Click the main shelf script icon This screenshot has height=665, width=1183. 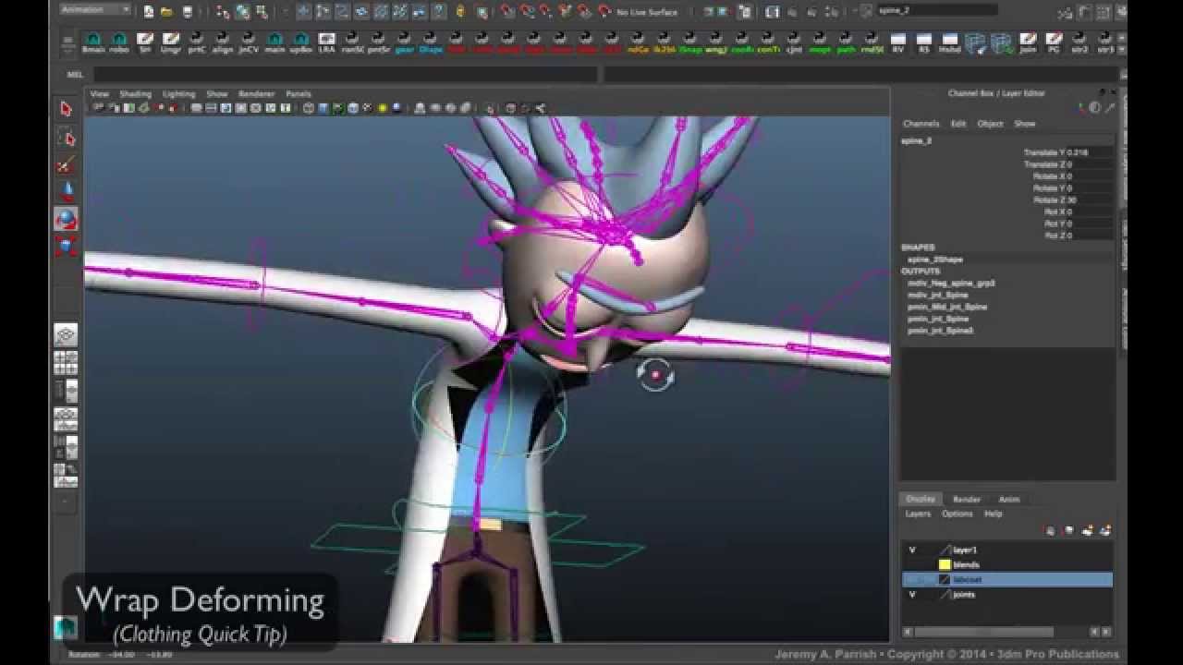[x=274, y=42]
